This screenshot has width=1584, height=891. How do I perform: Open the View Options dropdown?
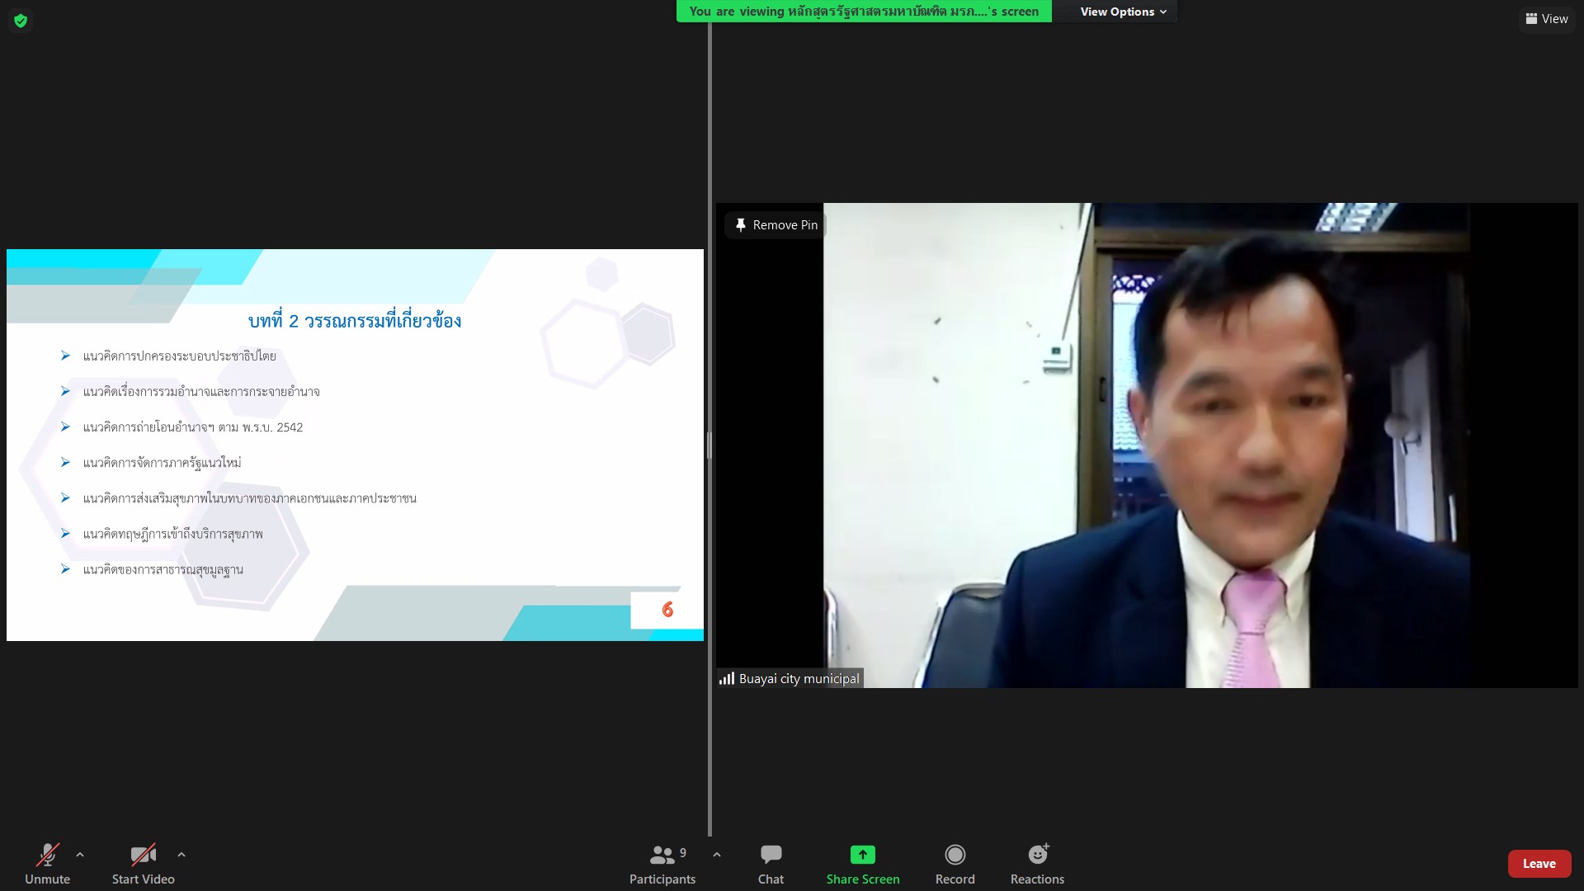click(1123, 12)
